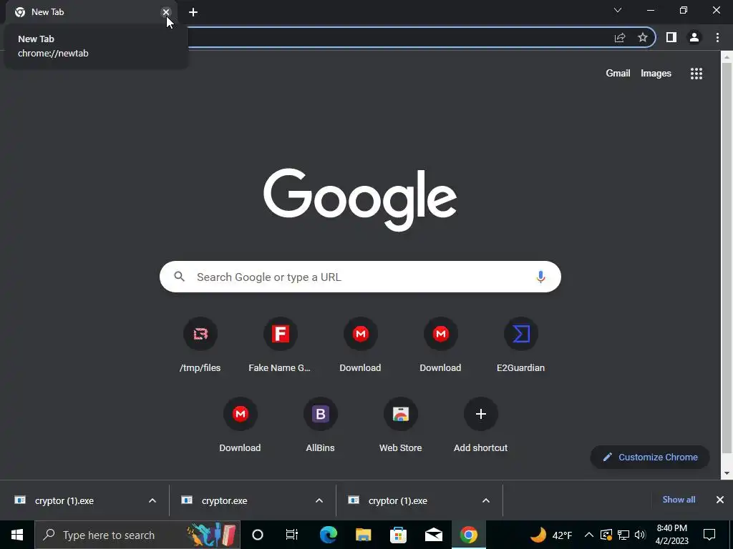Start voice search with the microphone
Image resolution: width=733 pixels, height=549 pixels.
[540, 277]
